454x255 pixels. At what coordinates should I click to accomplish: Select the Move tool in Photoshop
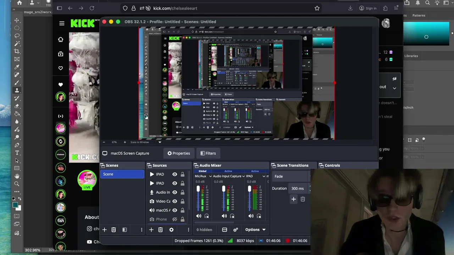(17, 20)
